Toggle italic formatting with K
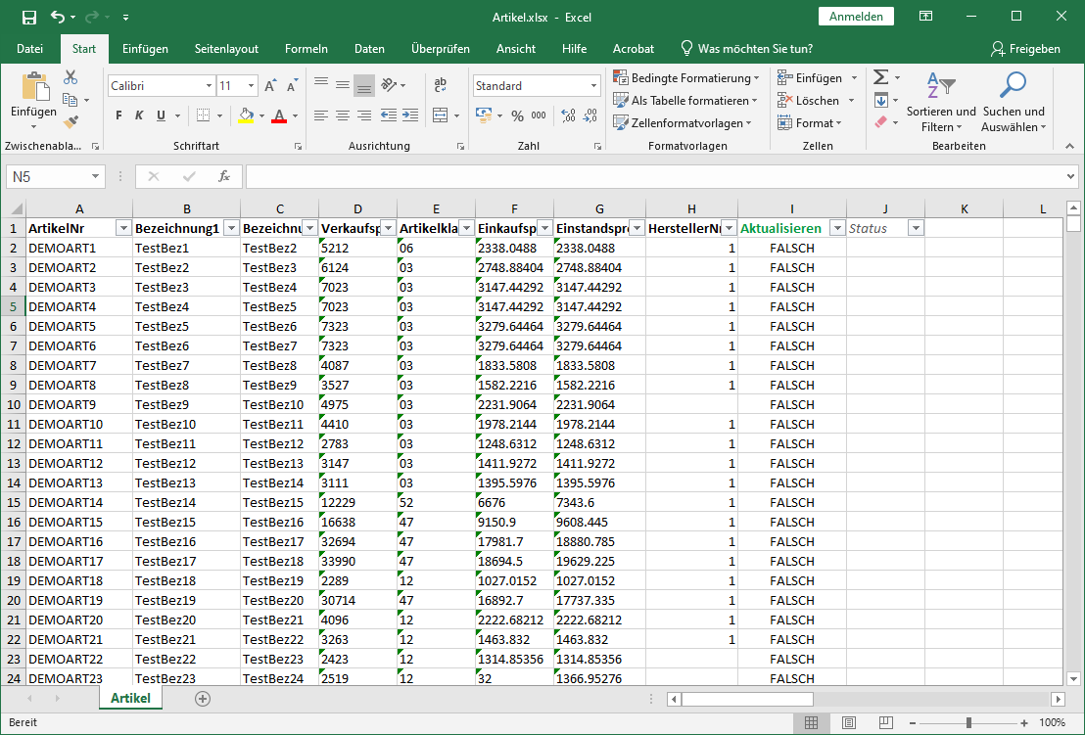This screenshot has height=735, width=1085. pos(136,115)
